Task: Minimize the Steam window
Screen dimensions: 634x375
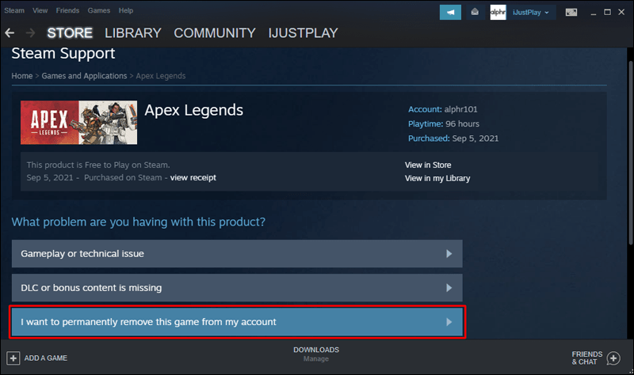Action: (x=593, y=13)
